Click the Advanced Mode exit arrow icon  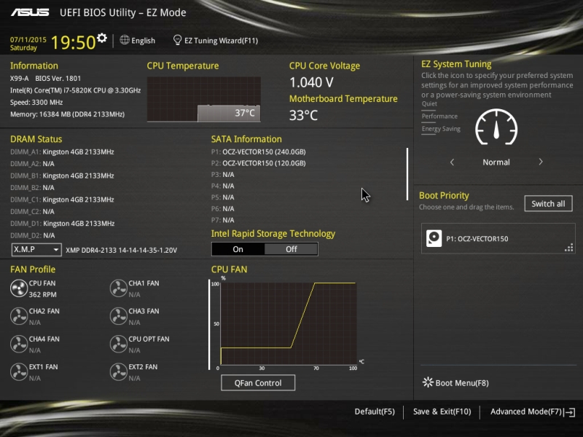(570, 412)
